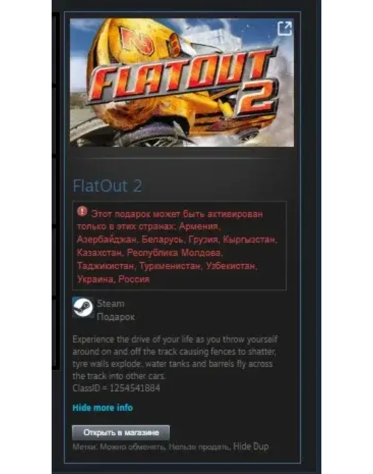Click the Experience the drive description paragraph
This screenshot has width=373, height=474.
[x=175, y=357]
